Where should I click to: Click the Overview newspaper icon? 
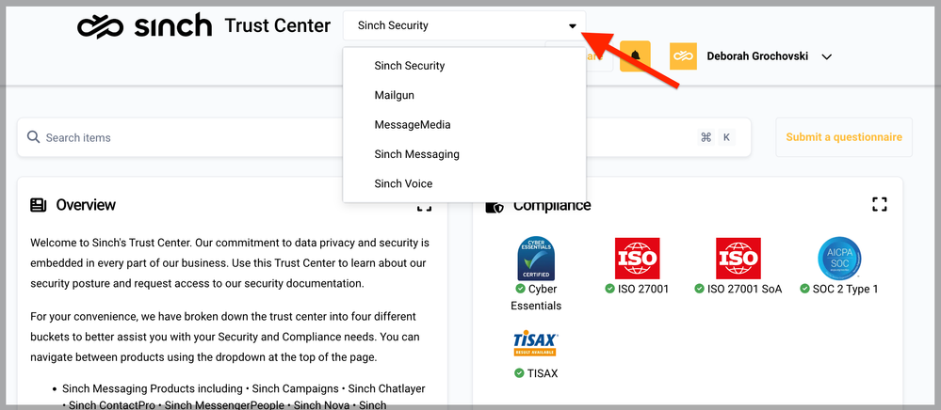39,205
